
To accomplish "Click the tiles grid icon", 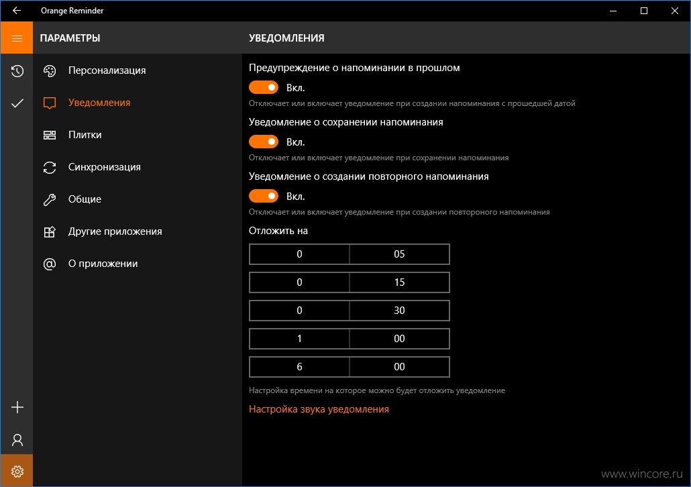I will coord(50,135).
